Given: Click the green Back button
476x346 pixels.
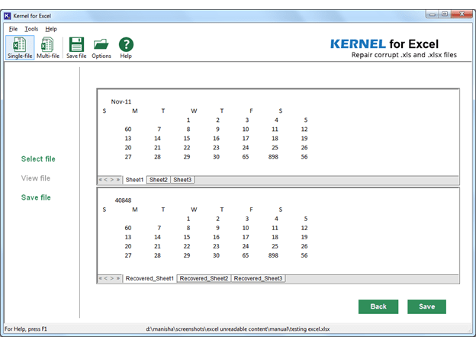Looking at the screenshot, I should point(378,306).
